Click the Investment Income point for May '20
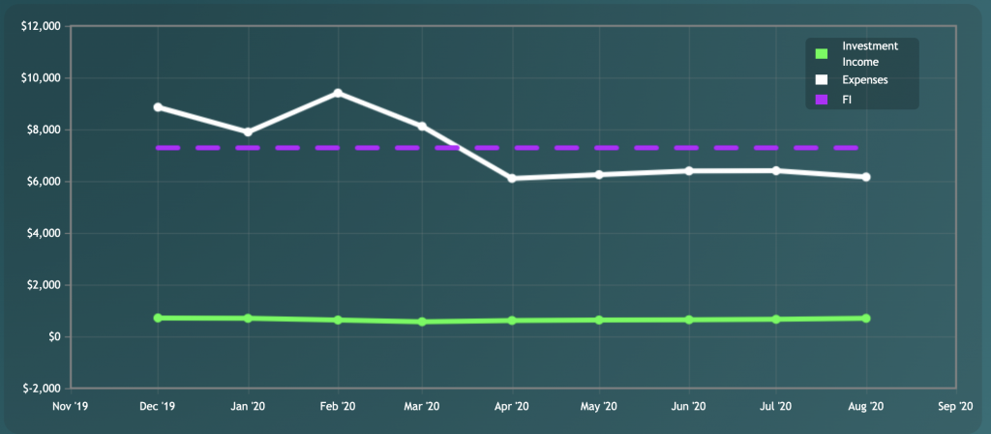 tap(600, 320)
